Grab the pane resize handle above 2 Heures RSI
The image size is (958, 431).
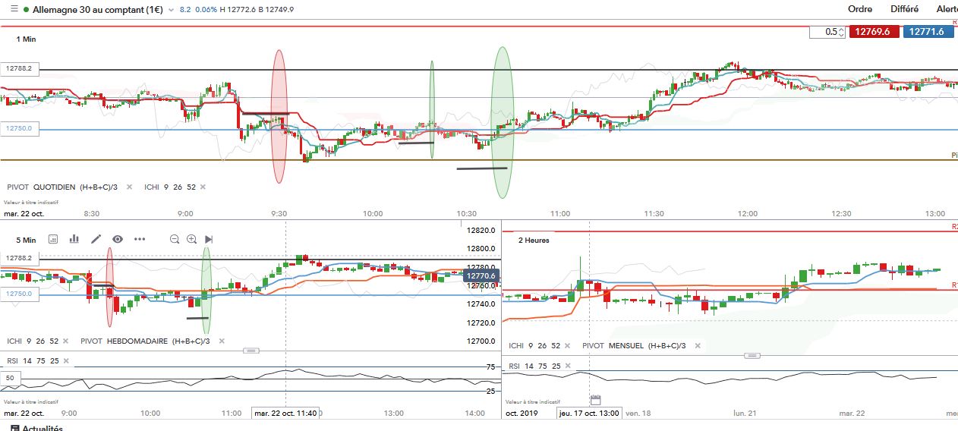click(752, 355)
